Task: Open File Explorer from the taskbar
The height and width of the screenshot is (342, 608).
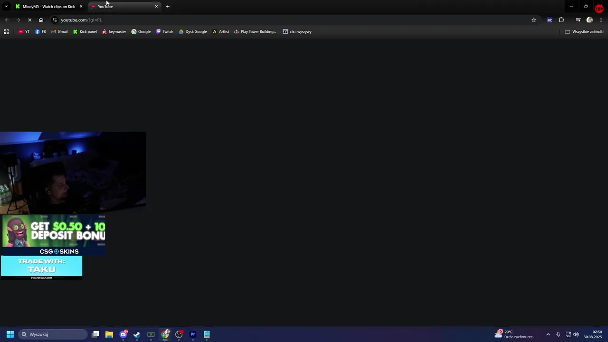Action: pos(109,334)
